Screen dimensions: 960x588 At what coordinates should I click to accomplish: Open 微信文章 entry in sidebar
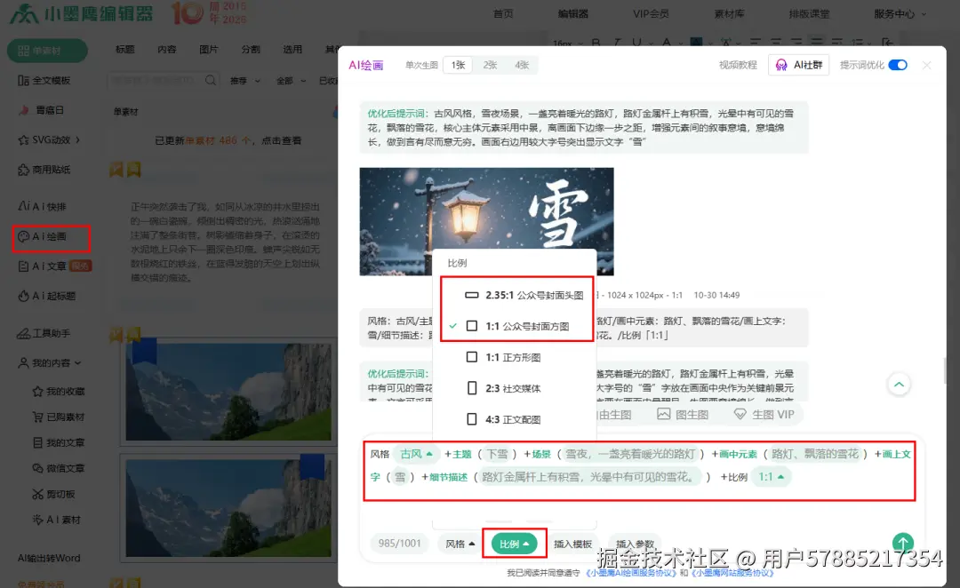(59, 468)
